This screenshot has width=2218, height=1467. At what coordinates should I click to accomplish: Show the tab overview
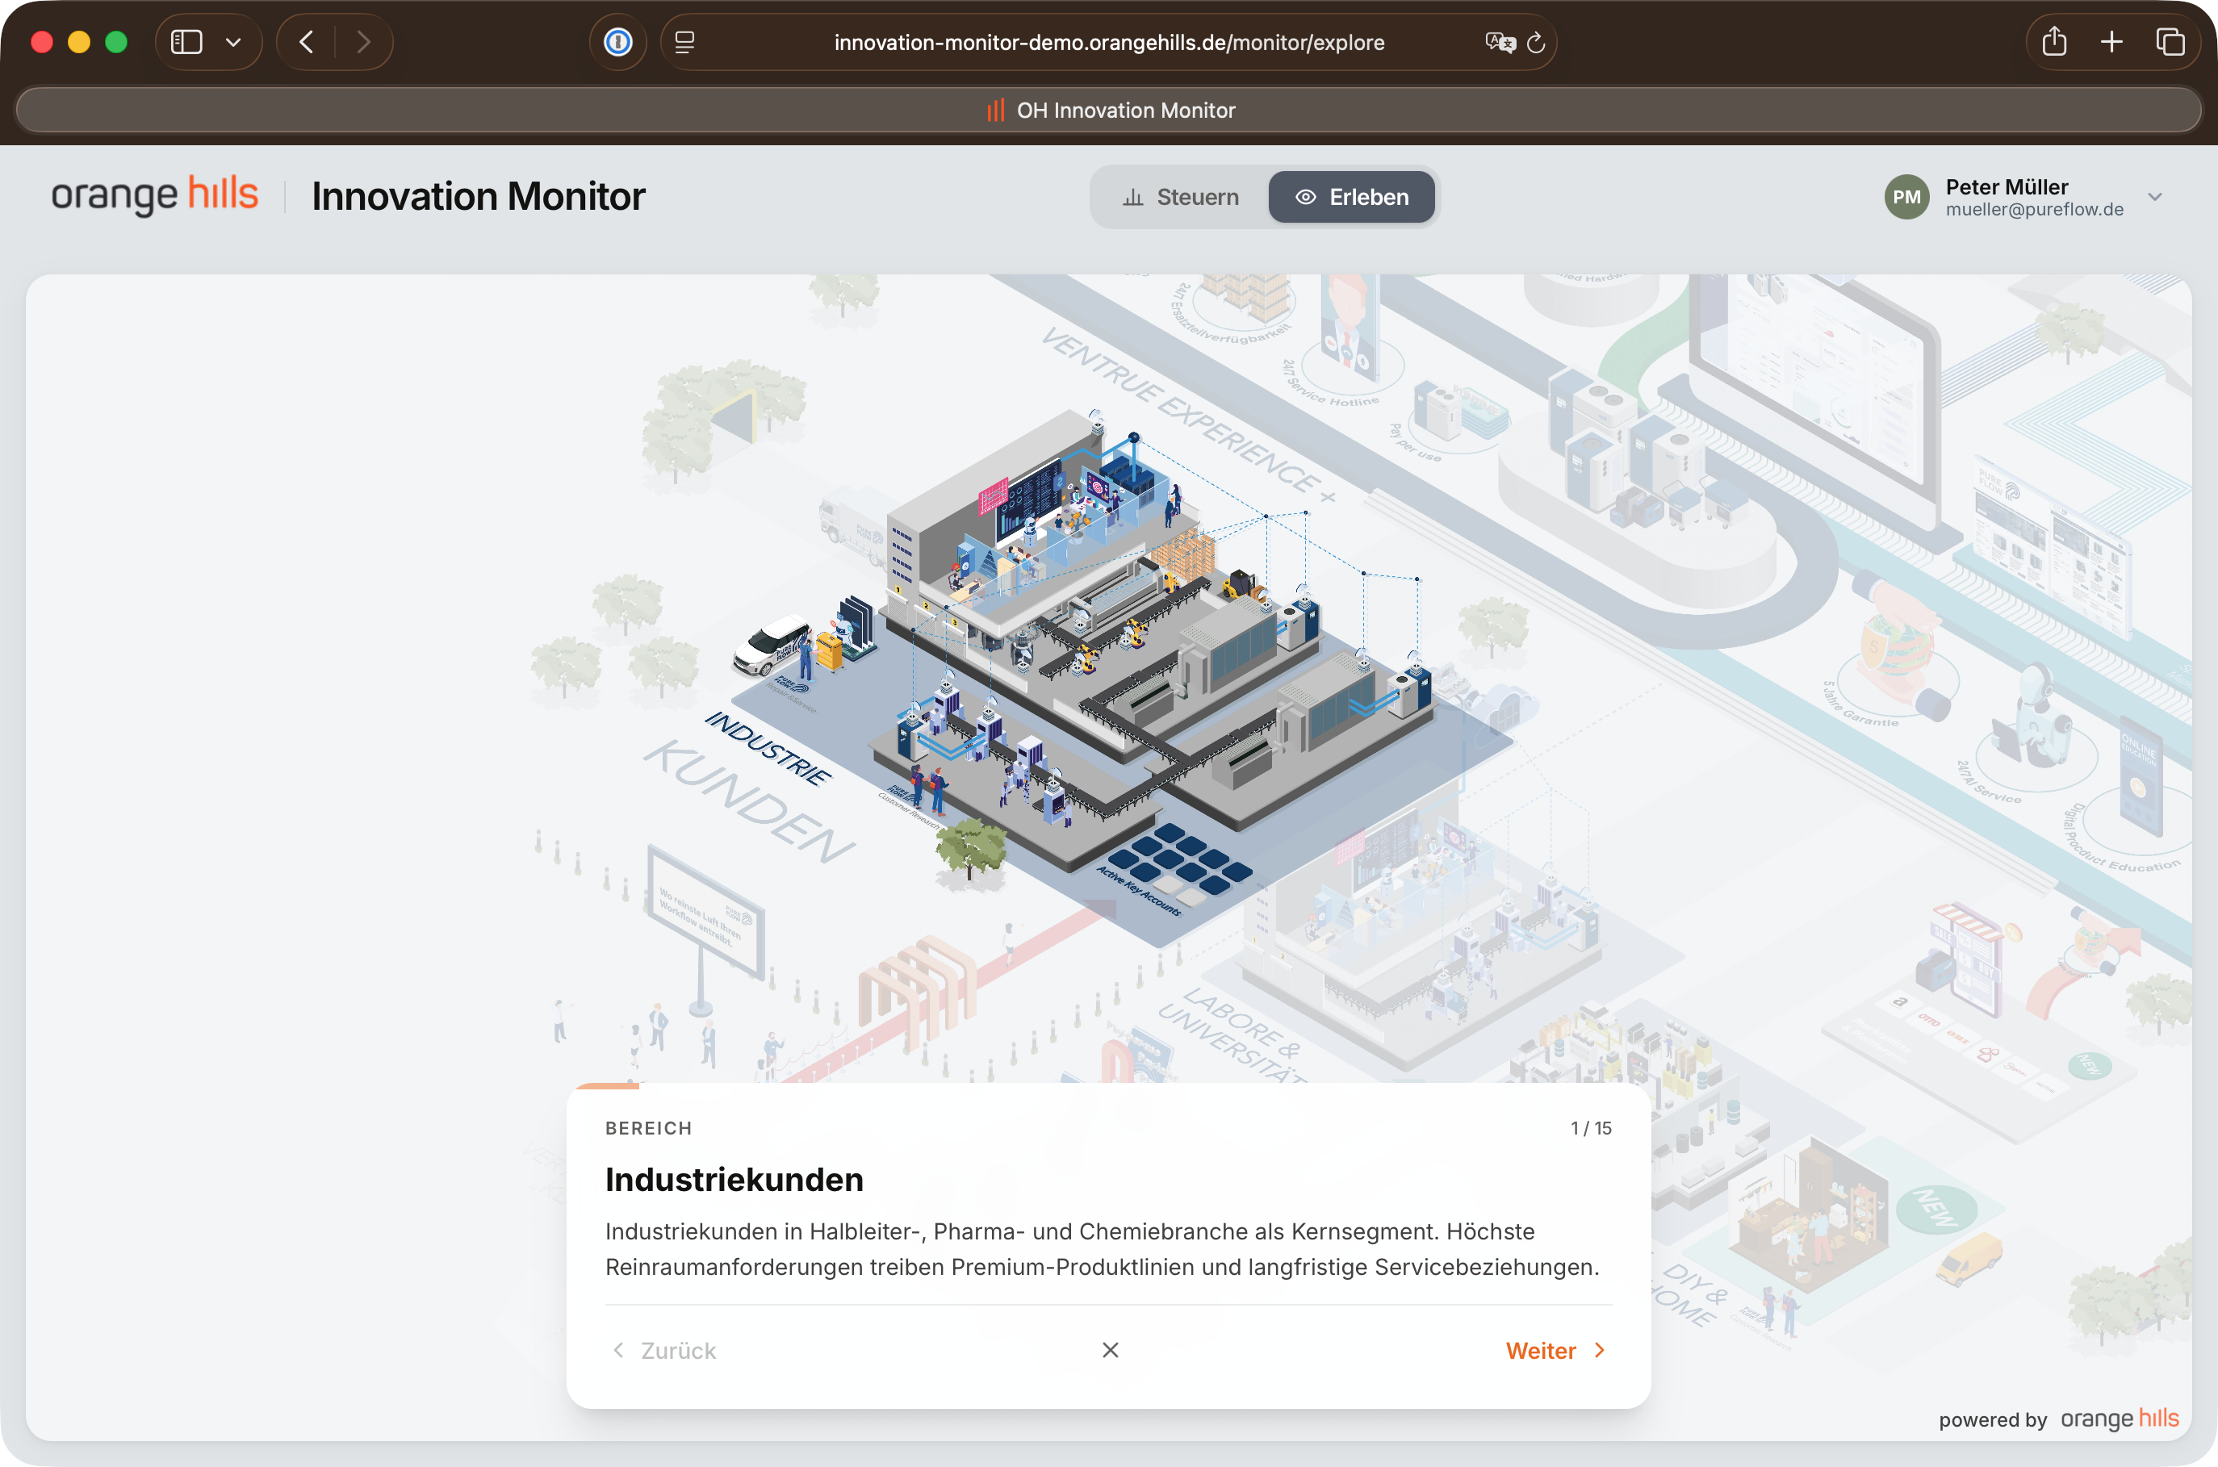[x=2170, y=41]
